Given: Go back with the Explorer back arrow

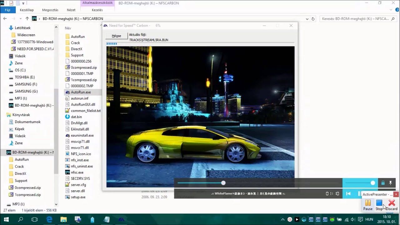Looking at the screenshot, I should tap(5, 19).
